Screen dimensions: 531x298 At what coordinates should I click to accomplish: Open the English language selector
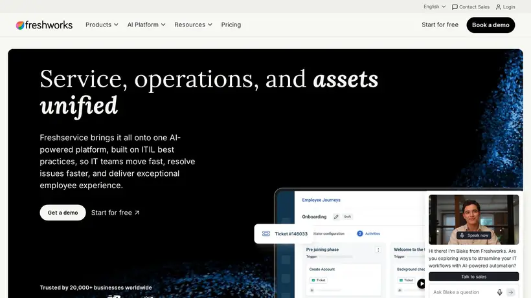click(435, 6)
